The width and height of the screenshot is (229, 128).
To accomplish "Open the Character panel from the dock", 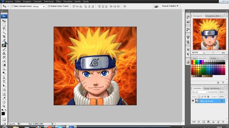I will click(188, 50).
